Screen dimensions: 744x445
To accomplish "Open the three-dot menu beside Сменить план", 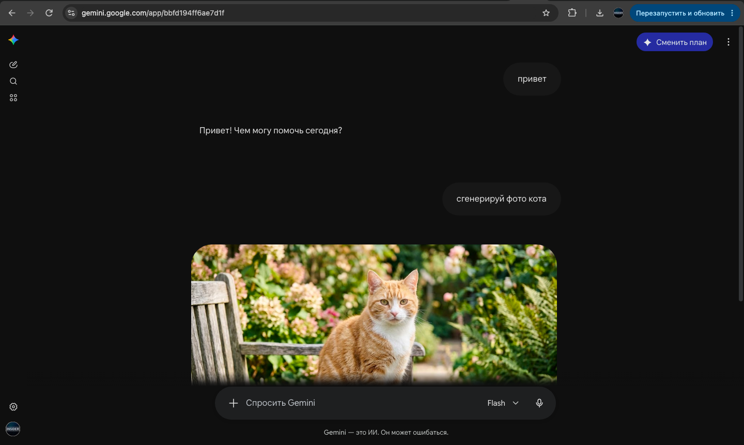I will [x=729, y=42].
